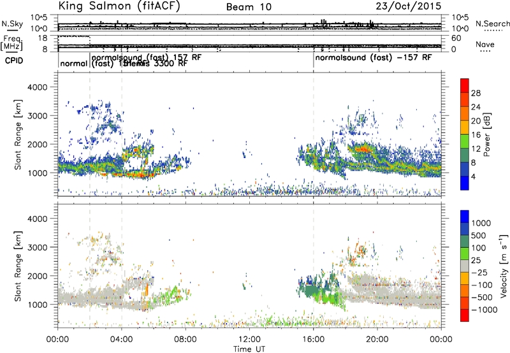Viewport: 510px width, 353px height.
Task: Click the date "23/Oct/2015"
Action: 409,6
